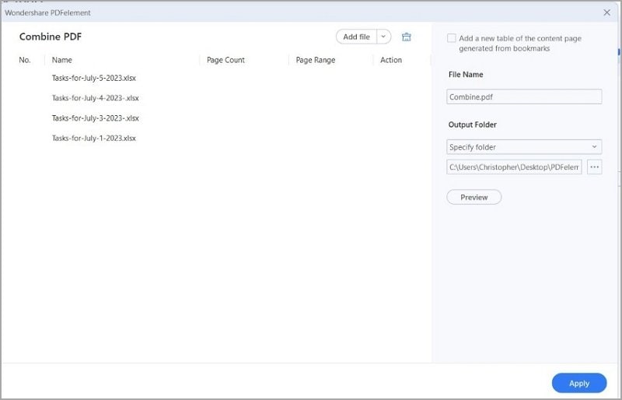This screenshot has width=622, height=400.
Task: Click the output folder path field
Action: [514, 167]
